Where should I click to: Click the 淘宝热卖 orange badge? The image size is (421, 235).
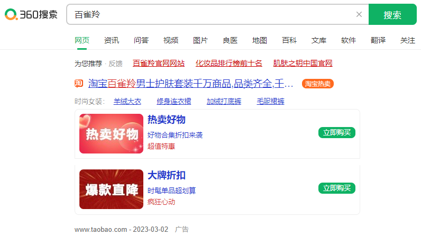318,84
